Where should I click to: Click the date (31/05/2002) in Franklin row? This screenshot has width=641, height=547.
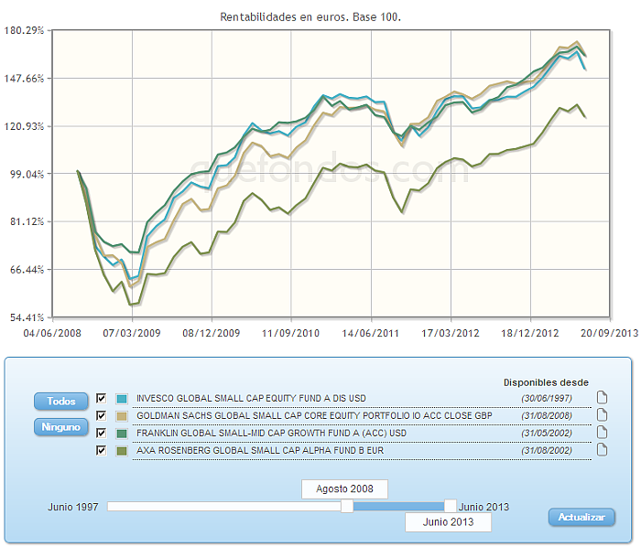tap(547, 433)
